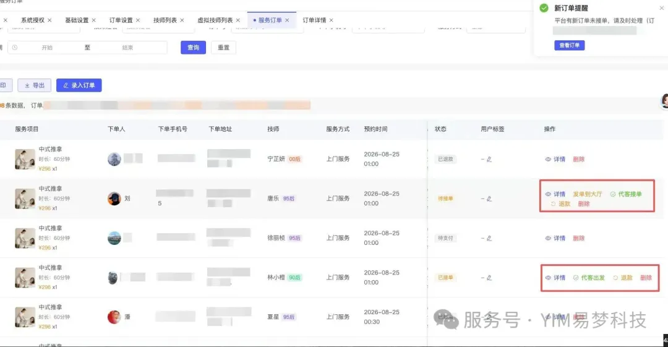Image resolution: width=668 pixels, height=347 pixels.
Task: Click the 95后 tag beside 唐乐
Action: point(289,199)
